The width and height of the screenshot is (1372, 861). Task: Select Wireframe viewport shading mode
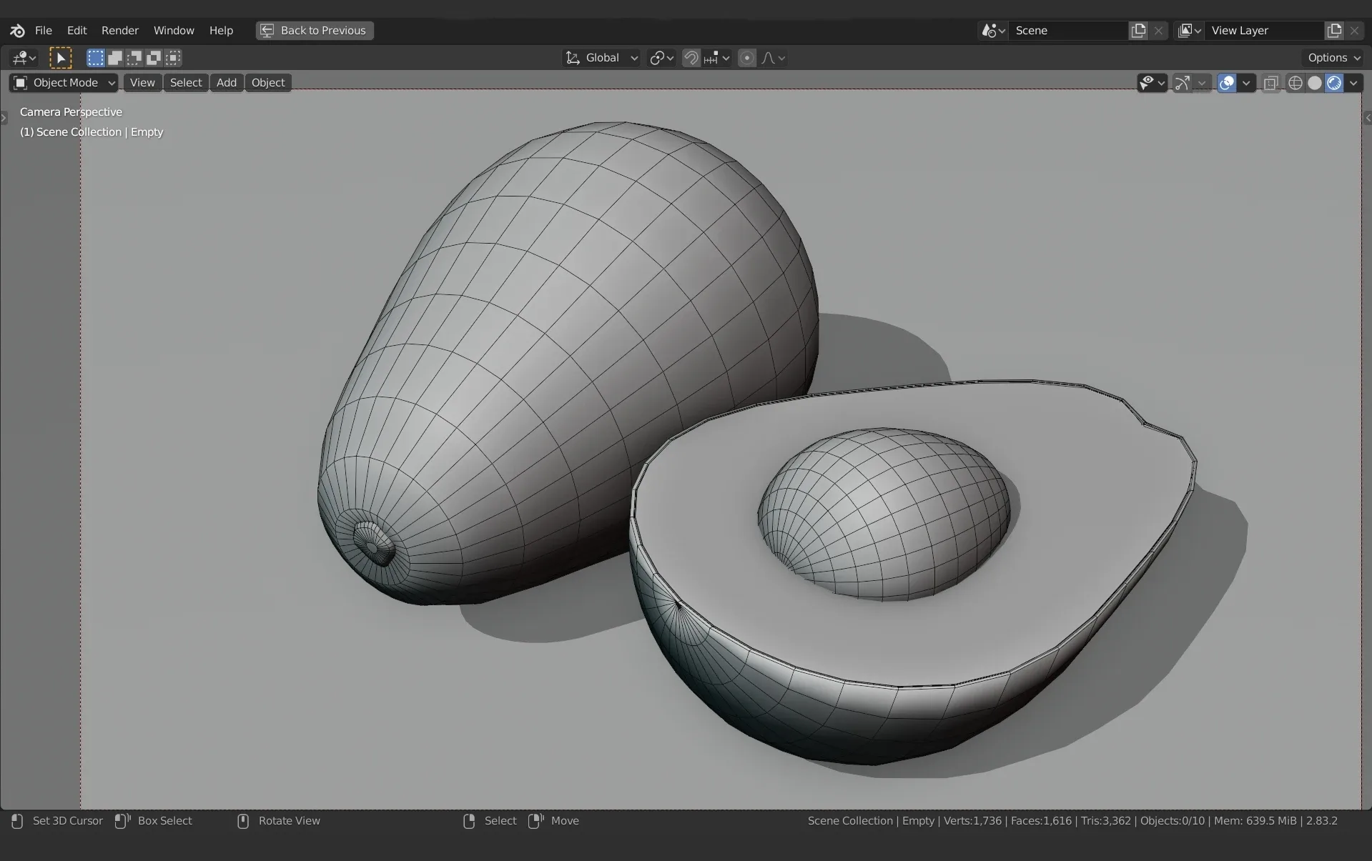[1295, 83]
